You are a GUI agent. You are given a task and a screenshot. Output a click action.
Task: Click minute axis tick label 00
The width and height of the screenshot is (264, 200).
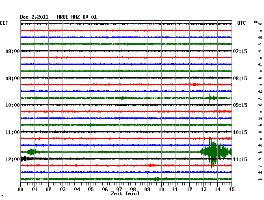tap(21, 189)
